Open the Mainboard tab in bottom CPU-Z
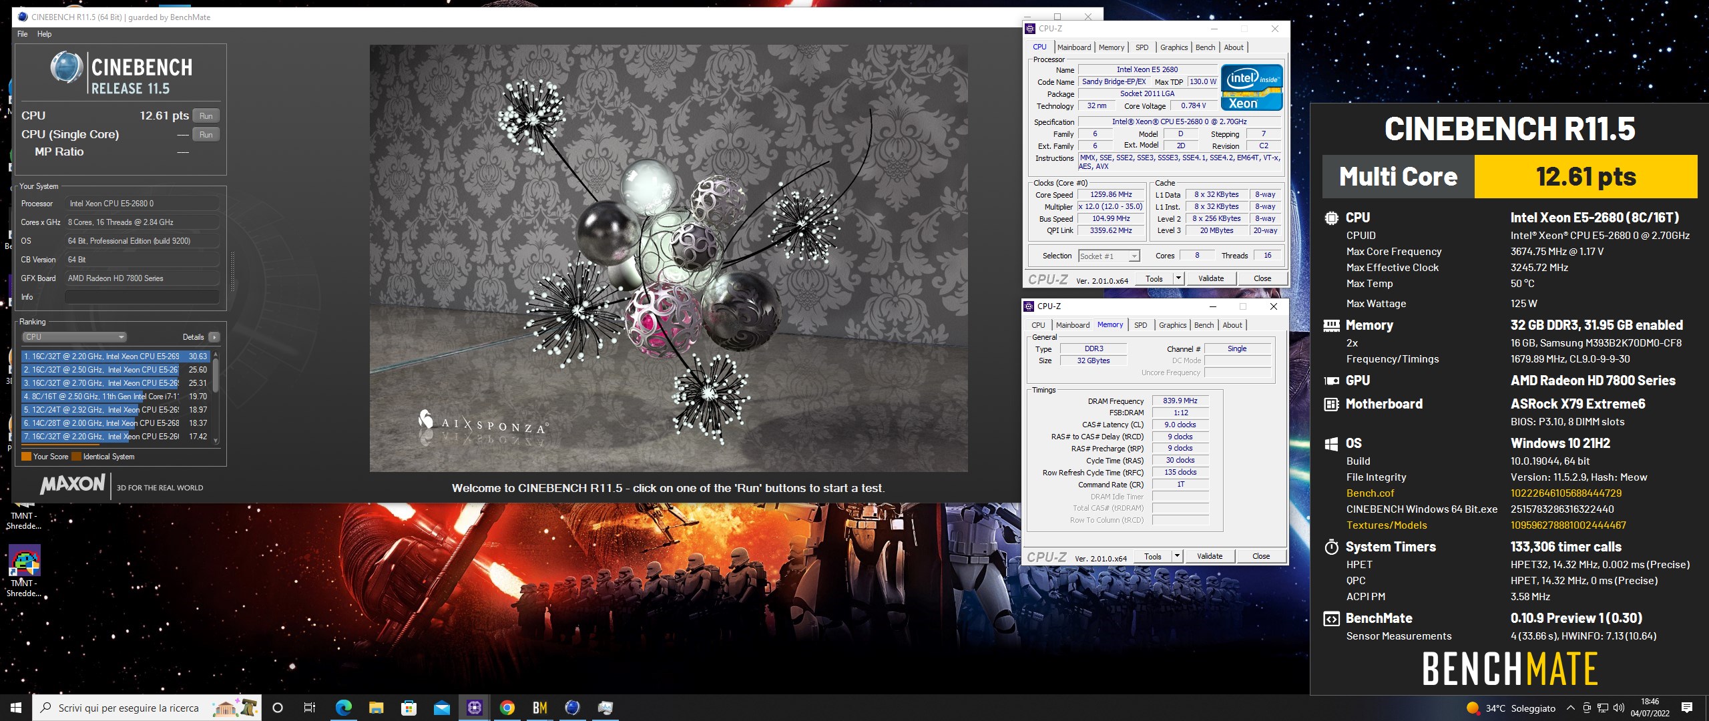The width and height of the screenshot is (1709, 721). [x=1073, y=325]
